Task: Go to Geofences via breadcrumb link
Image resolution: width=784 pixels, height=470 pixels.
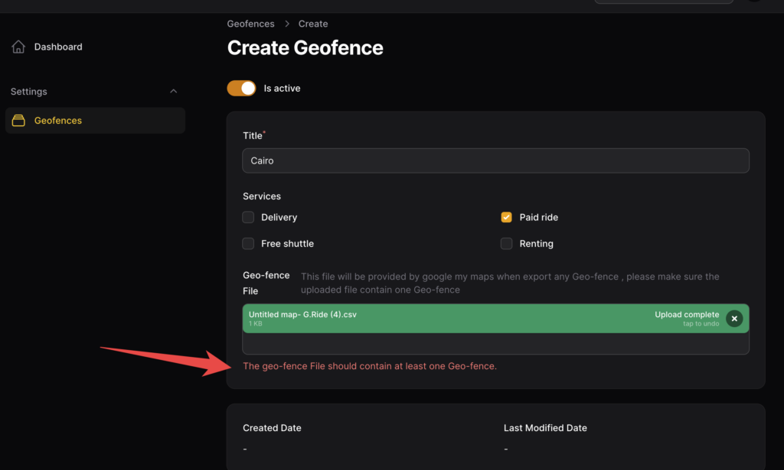Action: click(250, 24)
